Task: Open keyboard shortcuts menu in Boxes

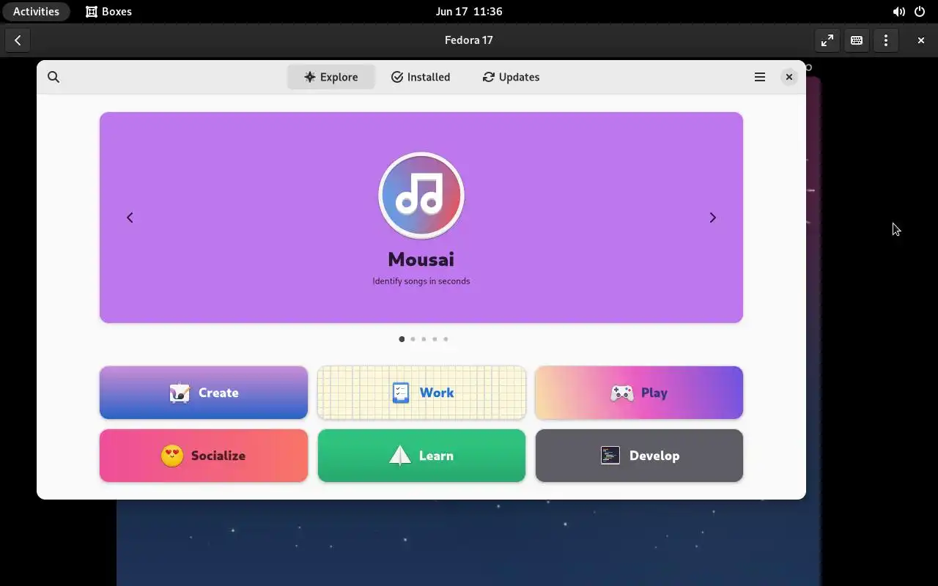Action: point(857,40)
